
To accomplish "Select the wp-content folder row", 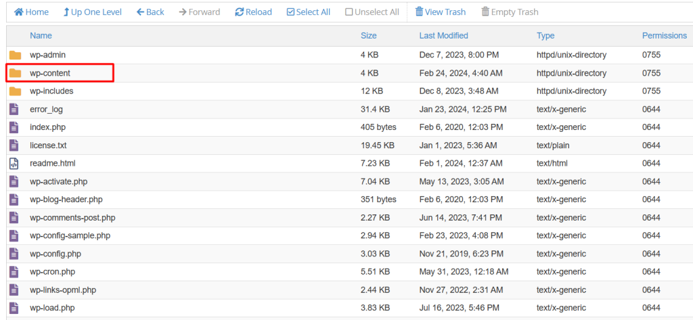I will coord(50,73).
